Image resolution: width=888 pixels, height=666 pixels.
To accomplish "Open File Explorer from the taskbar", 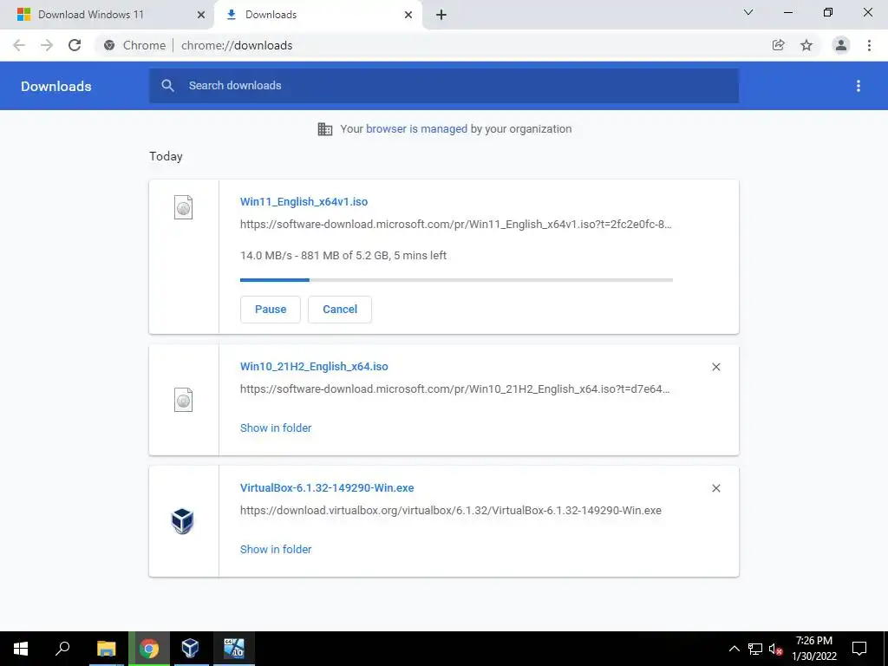I will (x=106, y=649).
